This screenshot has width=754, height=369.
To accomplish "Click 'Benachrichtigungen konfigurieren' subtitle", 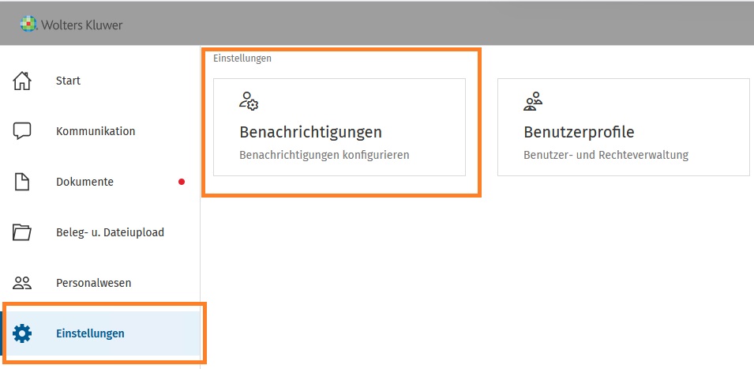I will [x=324, y=156].
